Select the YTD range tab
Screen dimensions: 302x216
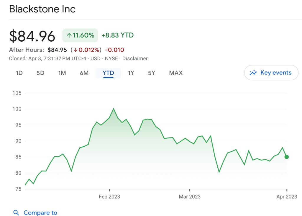tap(108, 73)
